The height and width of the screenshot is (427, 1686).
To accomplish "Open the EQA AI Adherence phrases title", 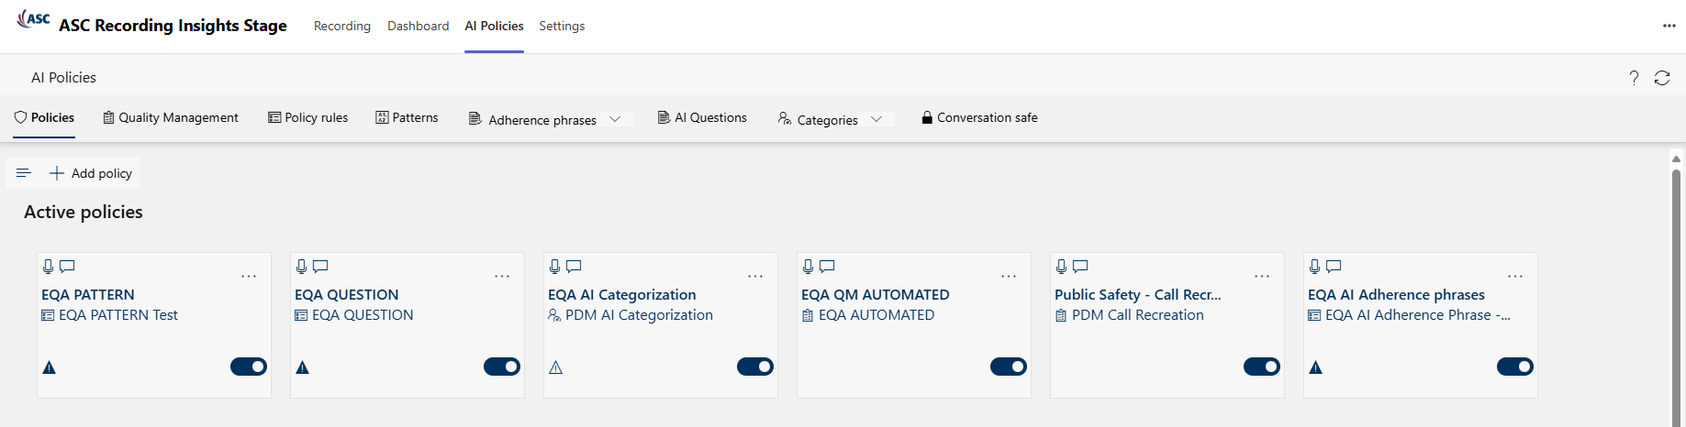I will (x=1396, y=294).
